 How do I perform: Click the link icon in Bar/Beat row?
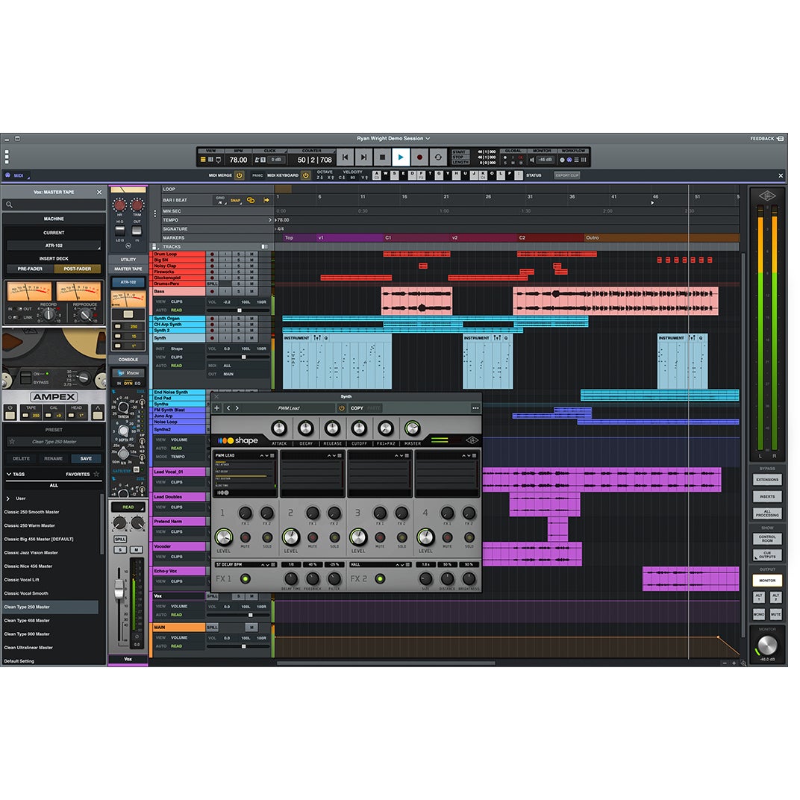[x=251, y=201]
